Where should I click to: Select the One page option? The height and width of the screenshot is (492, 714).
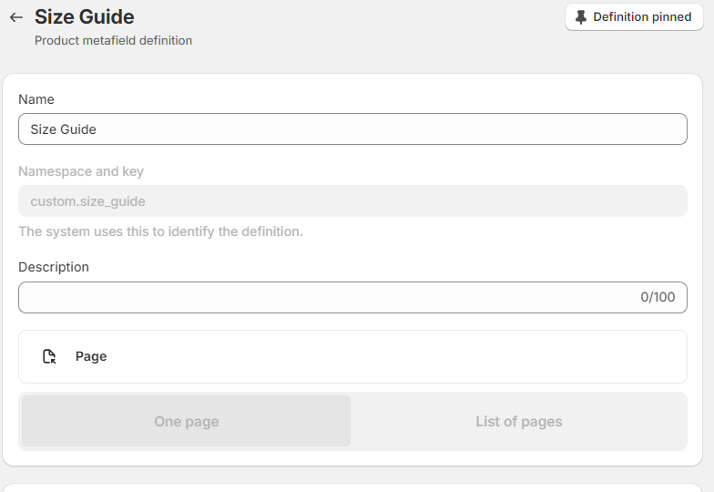point(186,422)
